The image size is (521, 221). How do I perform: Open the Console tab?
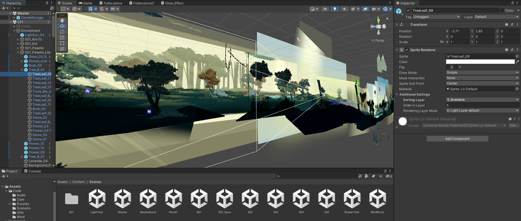tap(33, 171)
